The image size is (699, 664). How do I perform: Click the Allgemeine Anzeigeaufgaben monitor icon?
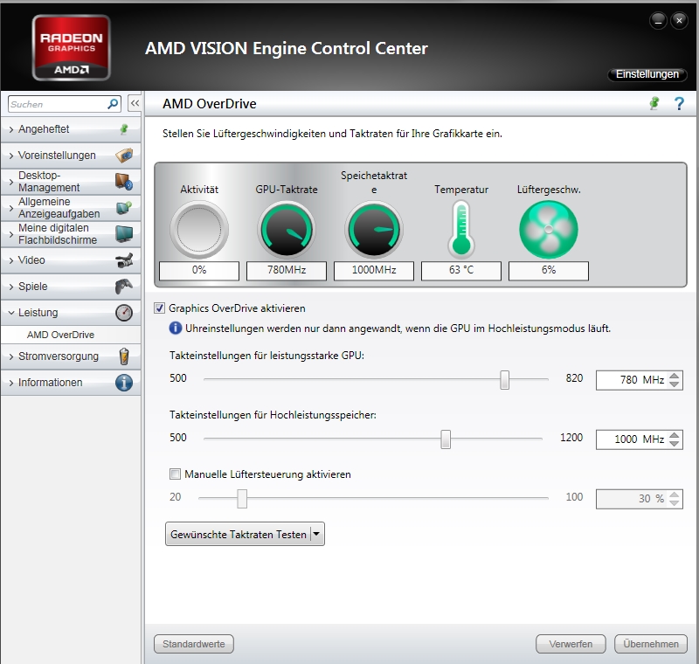(124, 208)
